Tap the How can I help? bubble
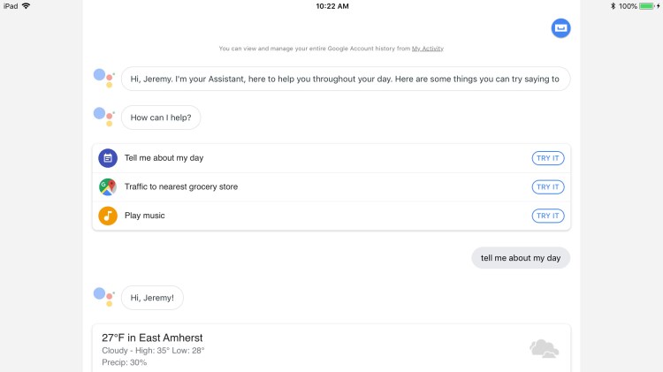Screen dimensions: 663x372 click(x=161, y=118)
